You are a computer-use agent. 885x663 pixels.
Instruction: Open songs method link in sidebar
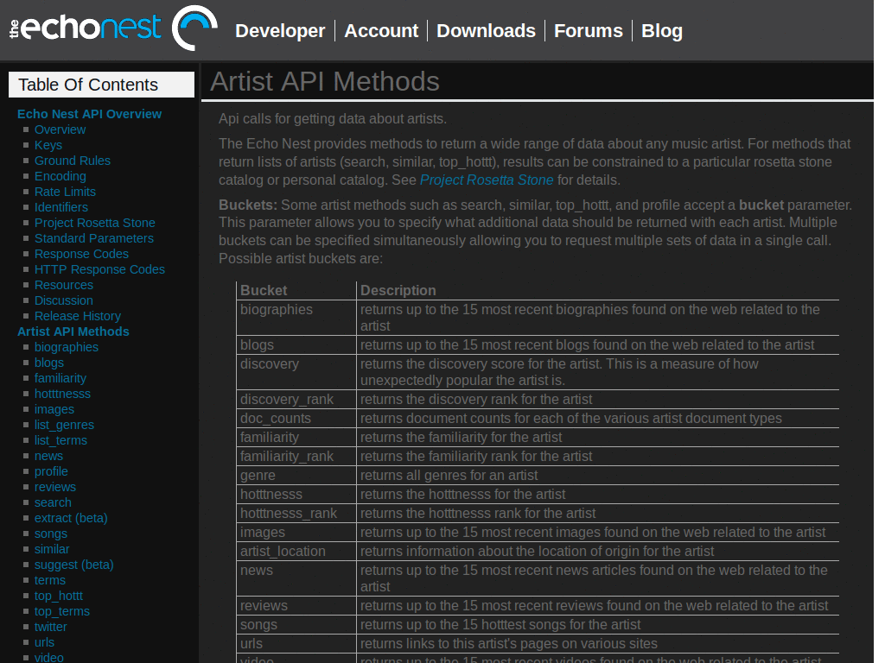51,534
